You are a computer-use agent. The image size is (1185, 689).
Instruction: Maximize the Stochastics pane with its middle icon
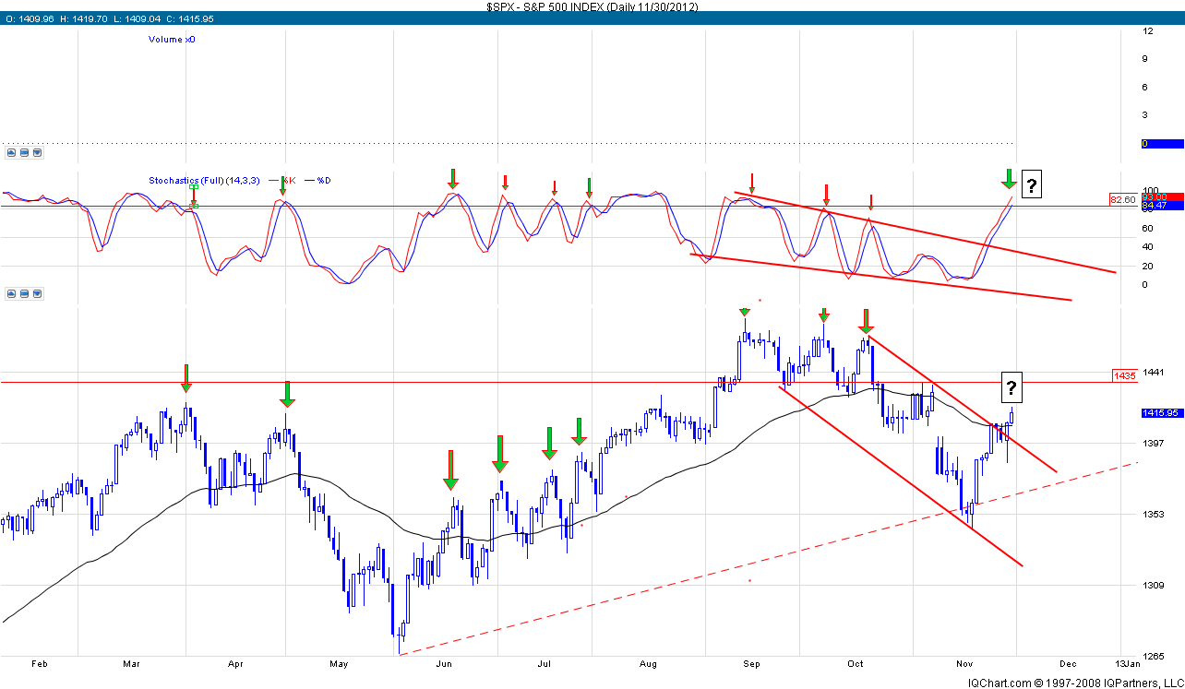click(24, 294)
